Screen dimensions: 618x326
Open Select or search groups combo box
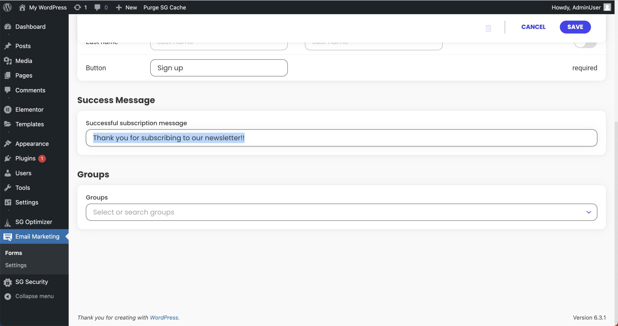click(341, 212)
